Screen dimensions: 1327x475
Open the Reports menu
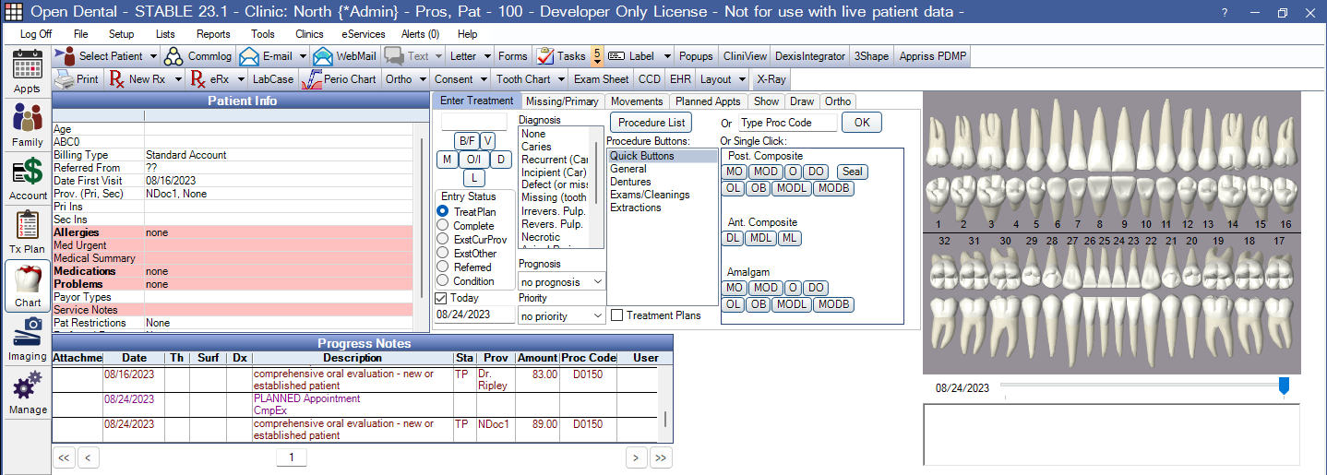(x=213, y=34)
